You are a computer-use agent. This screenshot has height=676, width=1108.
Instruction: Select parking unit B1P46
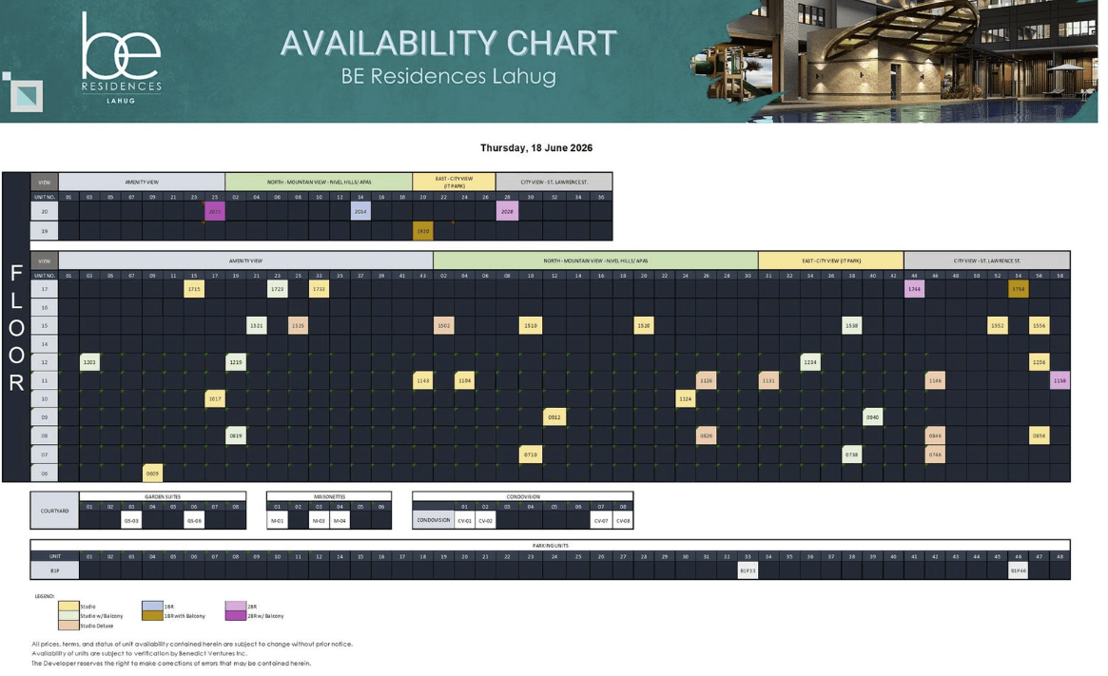pos(1019,570)
